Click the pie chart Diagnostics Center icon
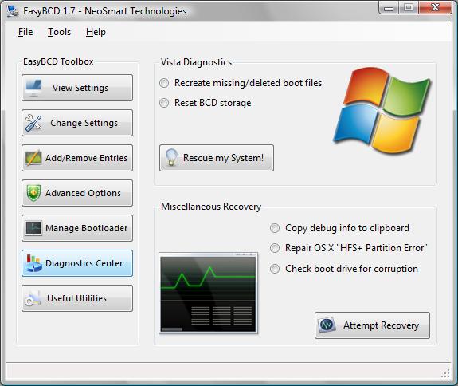Image resolution: width=458 pixels, height=386 pixels. click(33, 263)
